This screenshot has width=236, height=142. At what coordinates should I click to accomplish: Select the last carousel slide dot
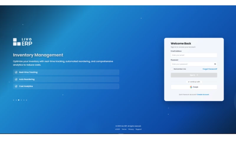point(27,100)
